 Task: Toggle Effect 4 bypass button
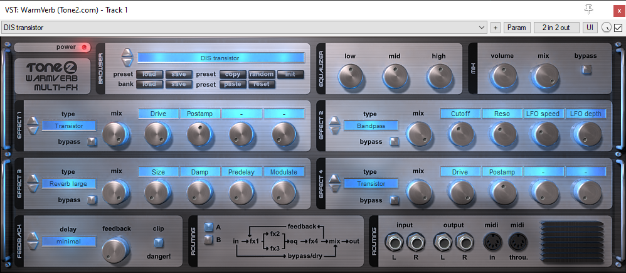click(395, 200)
